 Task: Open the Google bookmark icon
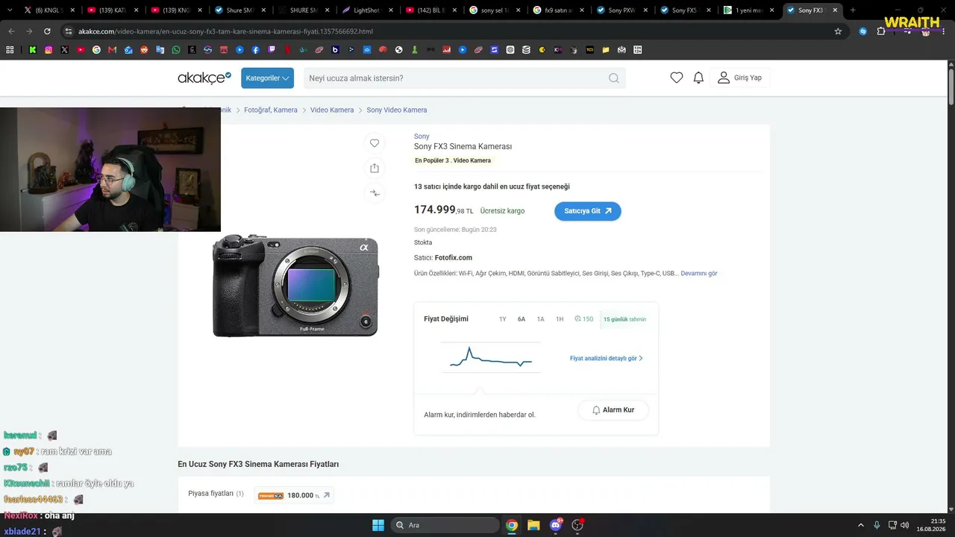(x=96, y=50)
